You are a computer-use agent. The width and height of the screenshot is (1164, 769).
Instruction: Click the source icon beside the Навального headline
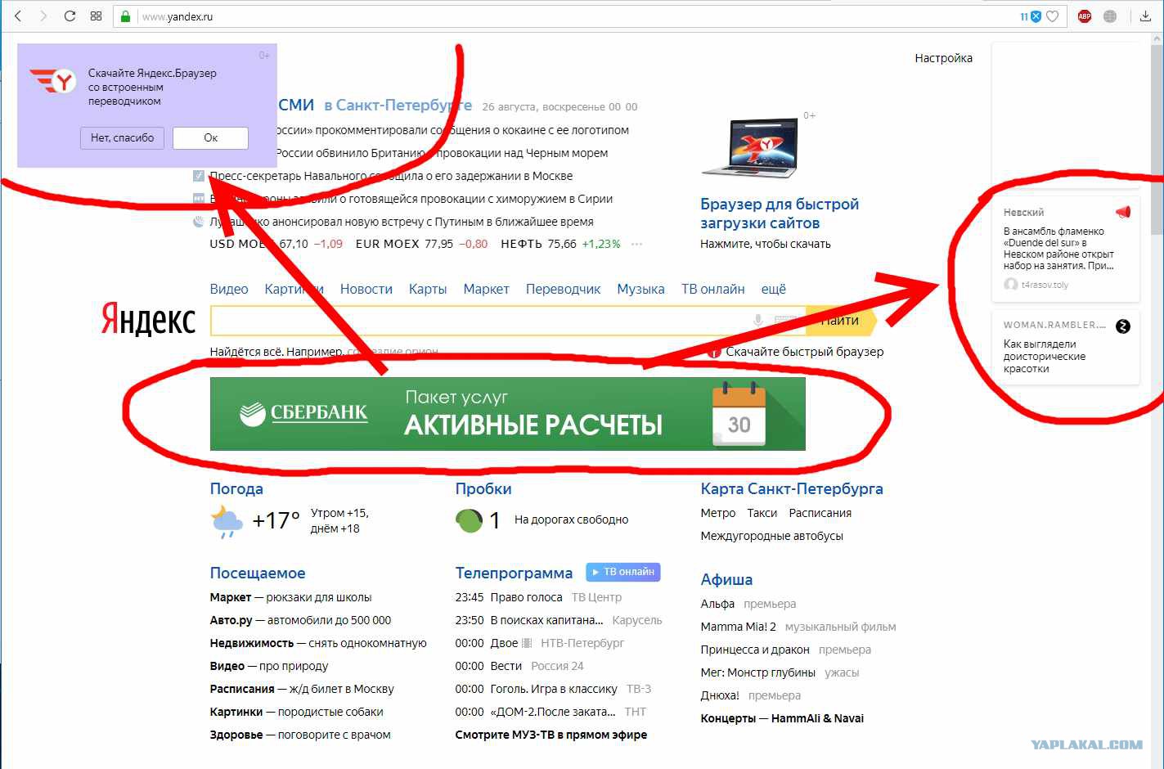(199, 176)
